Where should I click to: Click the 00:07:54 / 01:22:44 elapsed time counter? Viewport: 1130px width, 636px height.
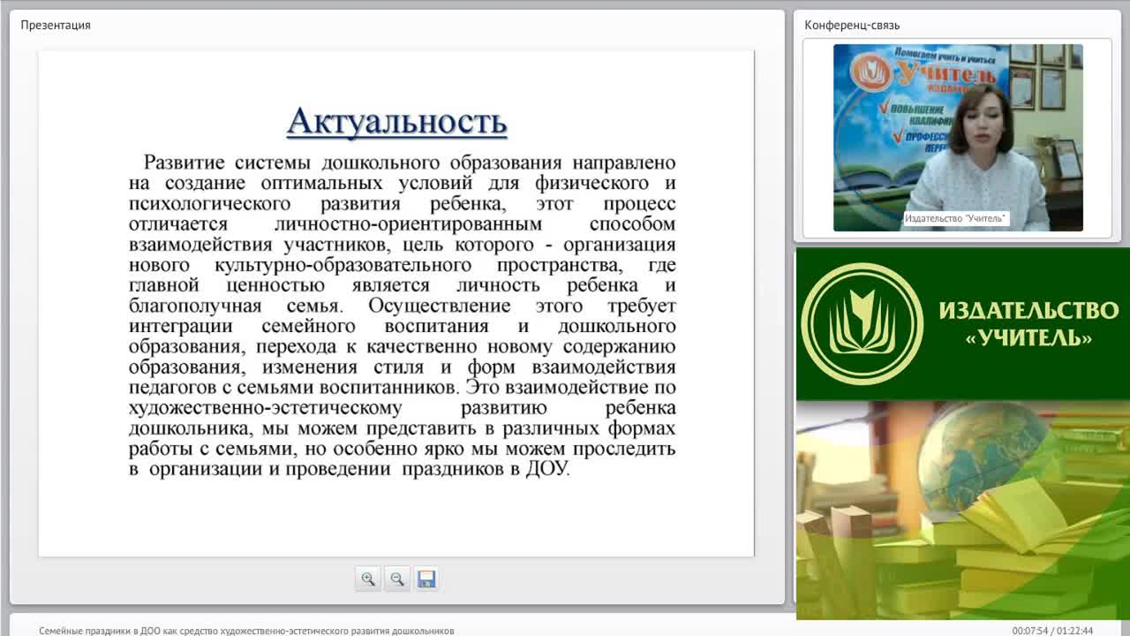1052,631
